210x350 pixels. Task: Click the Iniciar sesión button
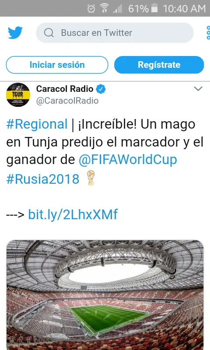(x=57, y=65)
